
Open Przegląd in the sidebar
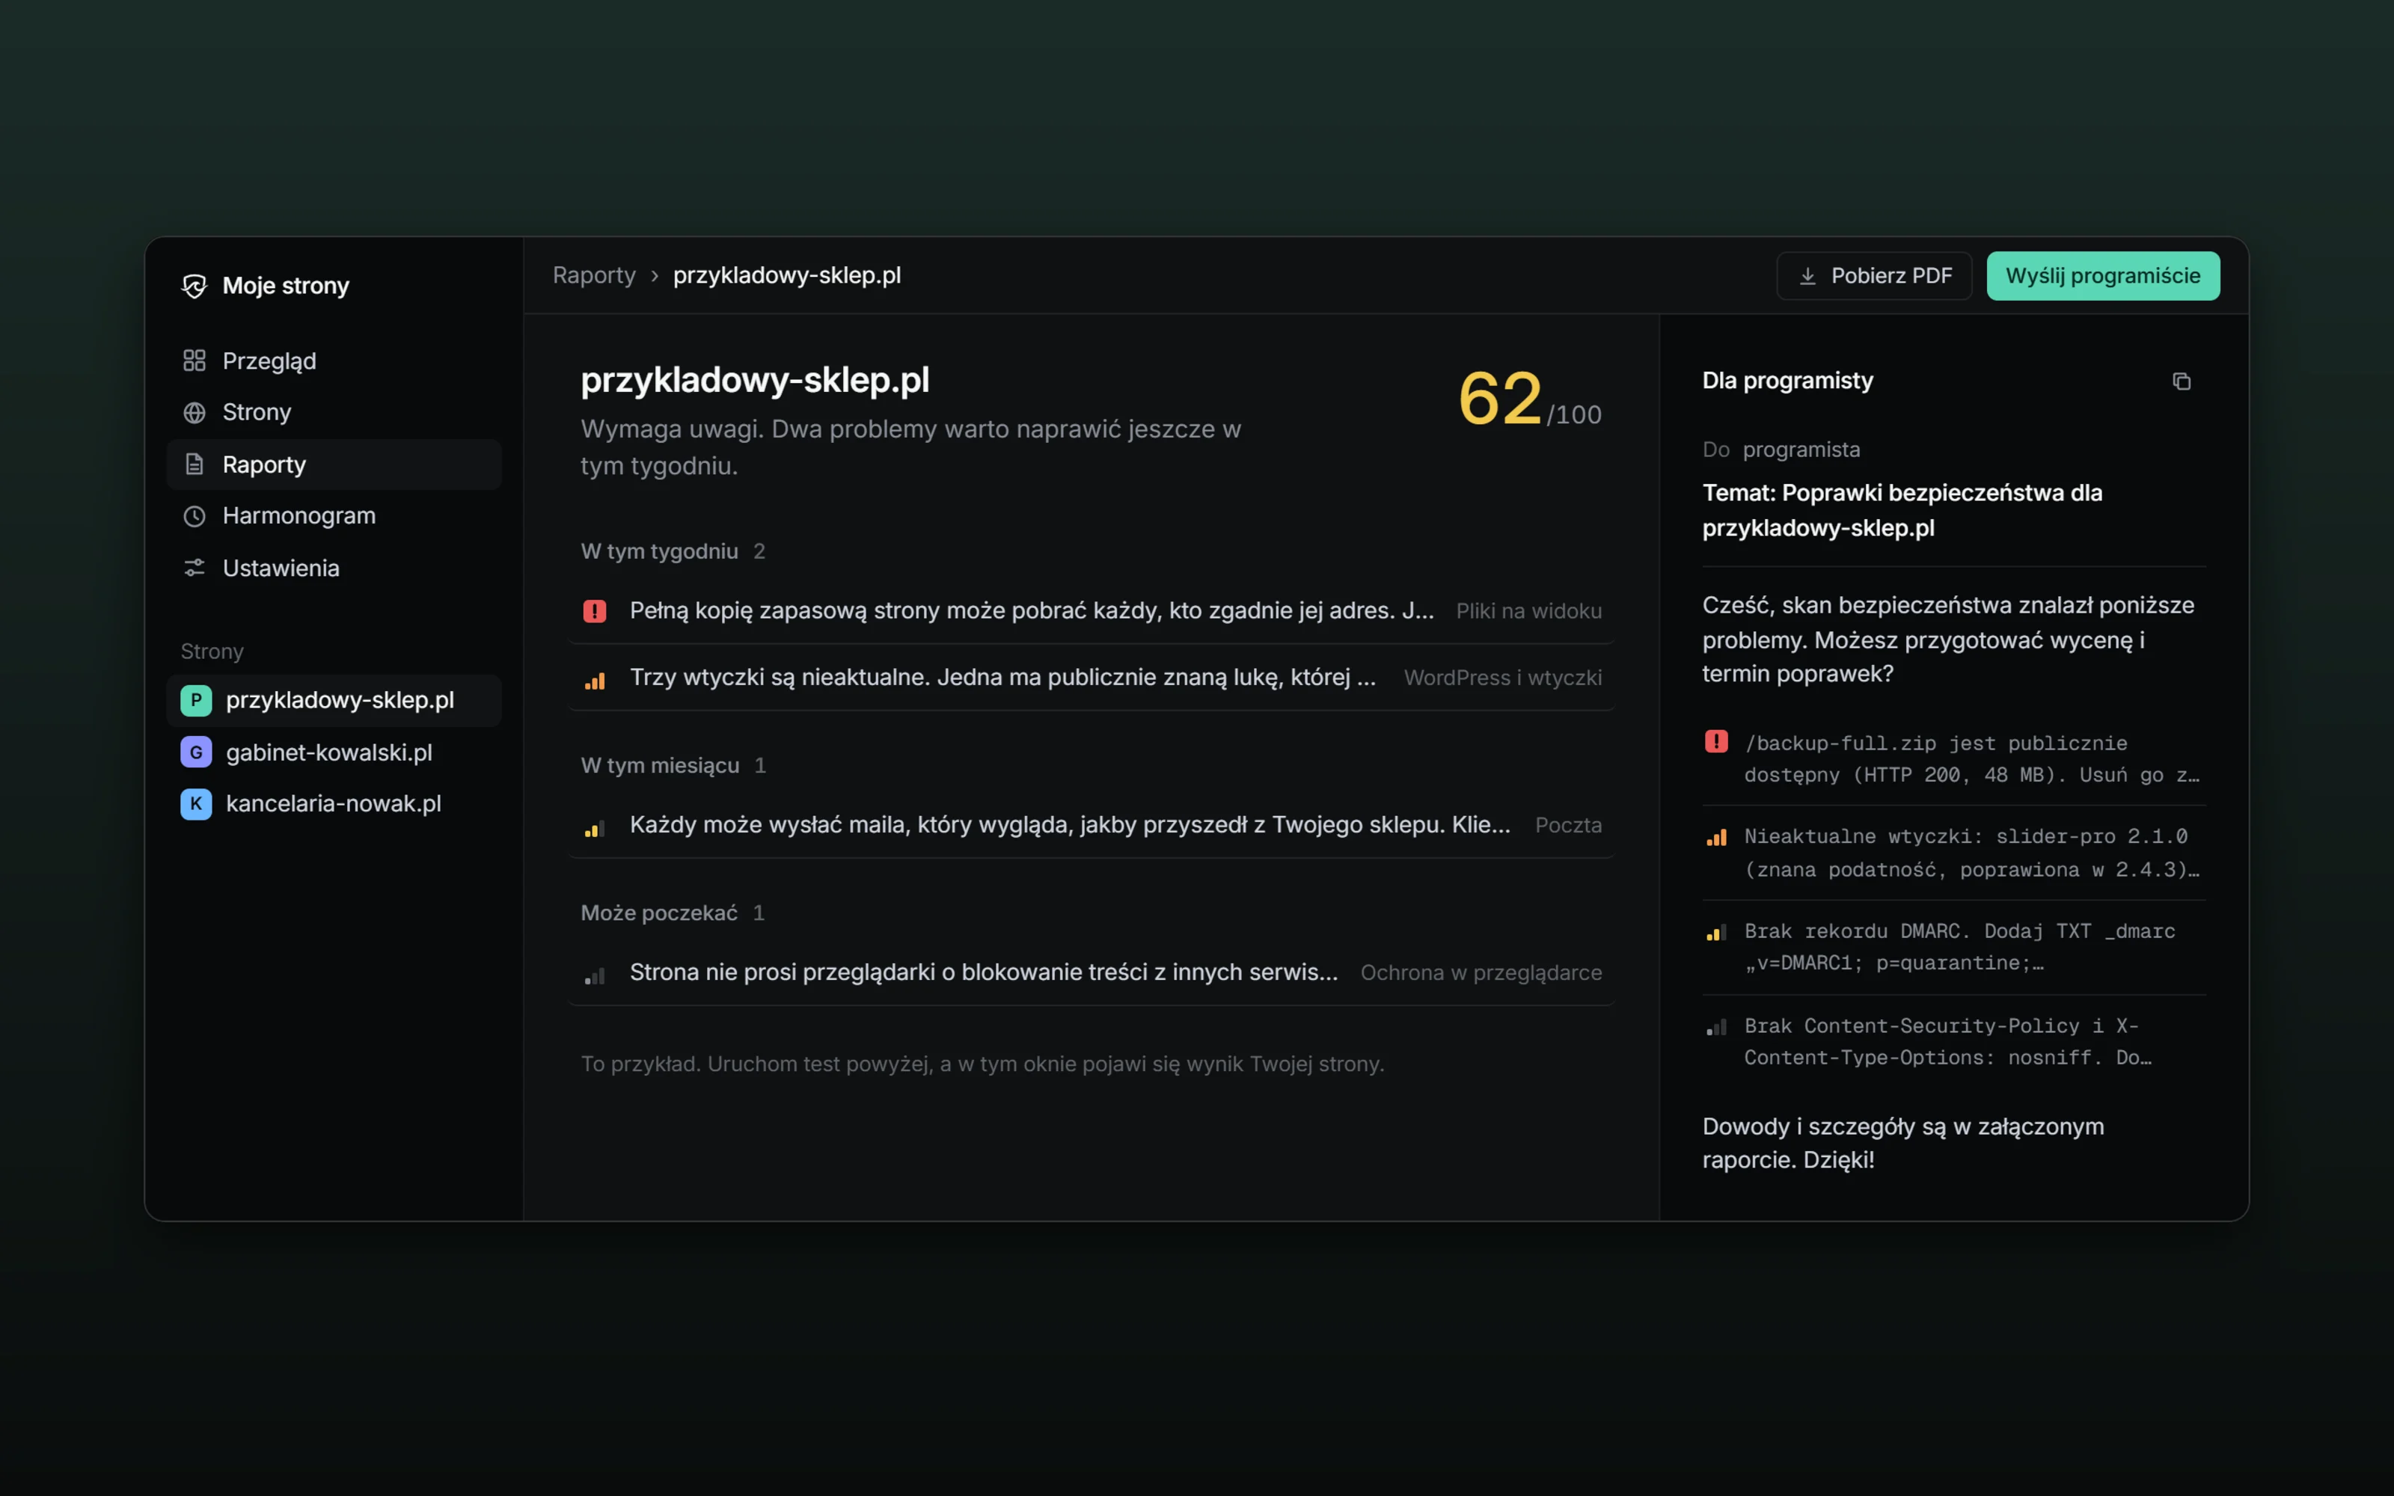click(x=334, y=361)
